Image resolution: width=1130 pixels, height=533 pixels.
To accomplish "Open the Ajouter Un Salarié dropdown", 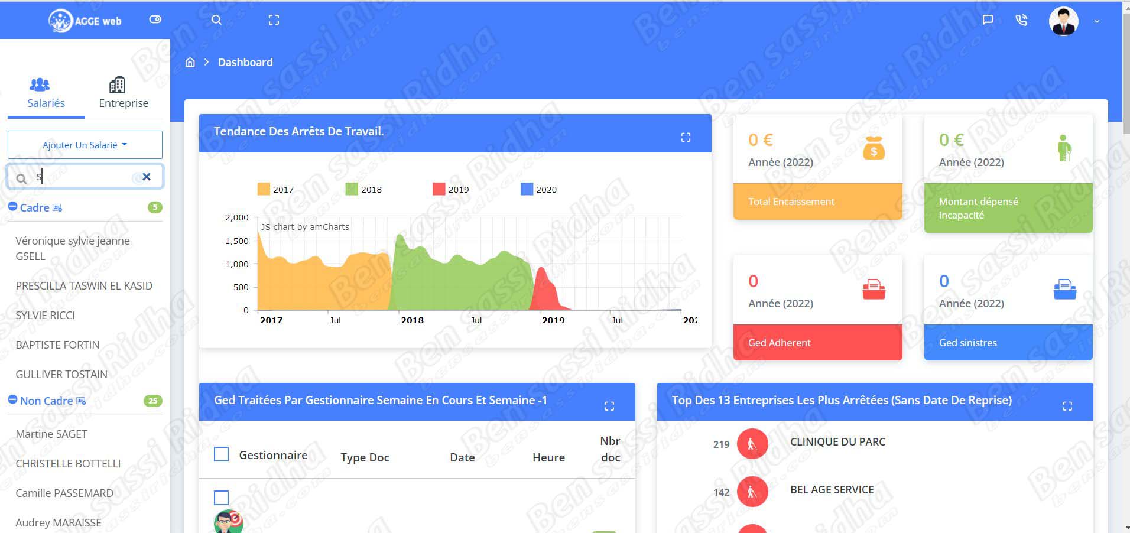I will tap(85, 145).
